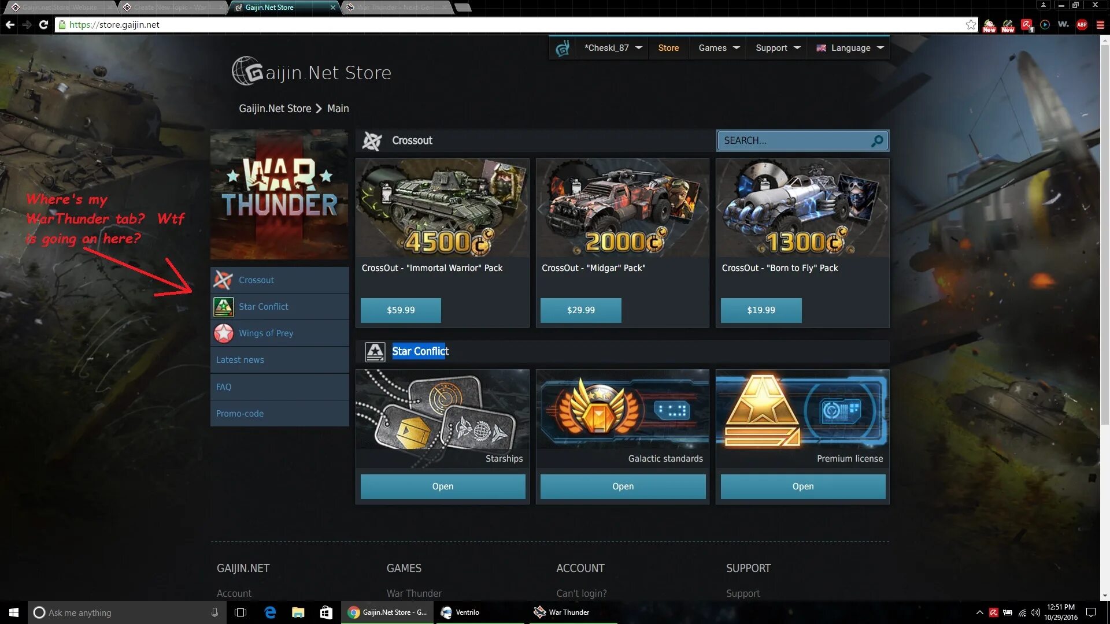Click the taskbar clock showing 12:51 PM
Viewport: 1110px width, 624px height.
[1060, 612]
